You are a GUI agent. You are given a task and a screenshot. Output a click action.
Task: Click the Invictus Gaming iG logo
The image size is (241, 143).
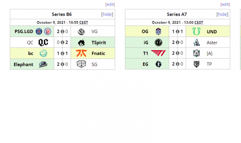(x=158, y=42)
